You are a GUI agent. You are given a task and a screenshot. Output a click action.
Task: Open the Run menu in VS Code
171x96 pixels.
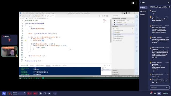click(43, 13)
